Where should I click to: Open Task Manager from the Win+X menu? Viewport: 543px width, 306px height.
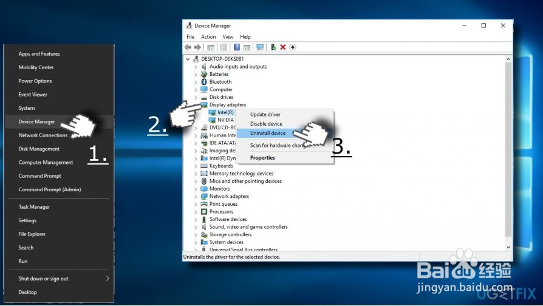(34, 206)
